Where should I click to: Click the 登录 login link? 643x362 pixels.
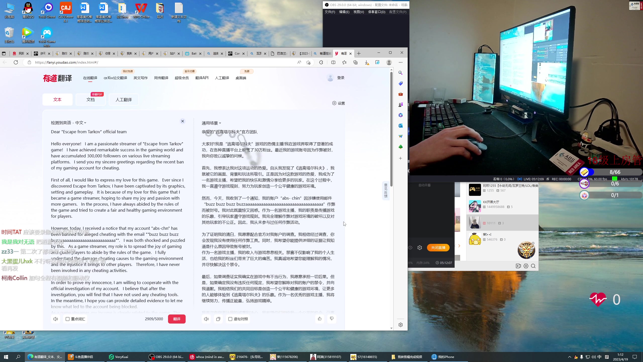tap(341, 78)
